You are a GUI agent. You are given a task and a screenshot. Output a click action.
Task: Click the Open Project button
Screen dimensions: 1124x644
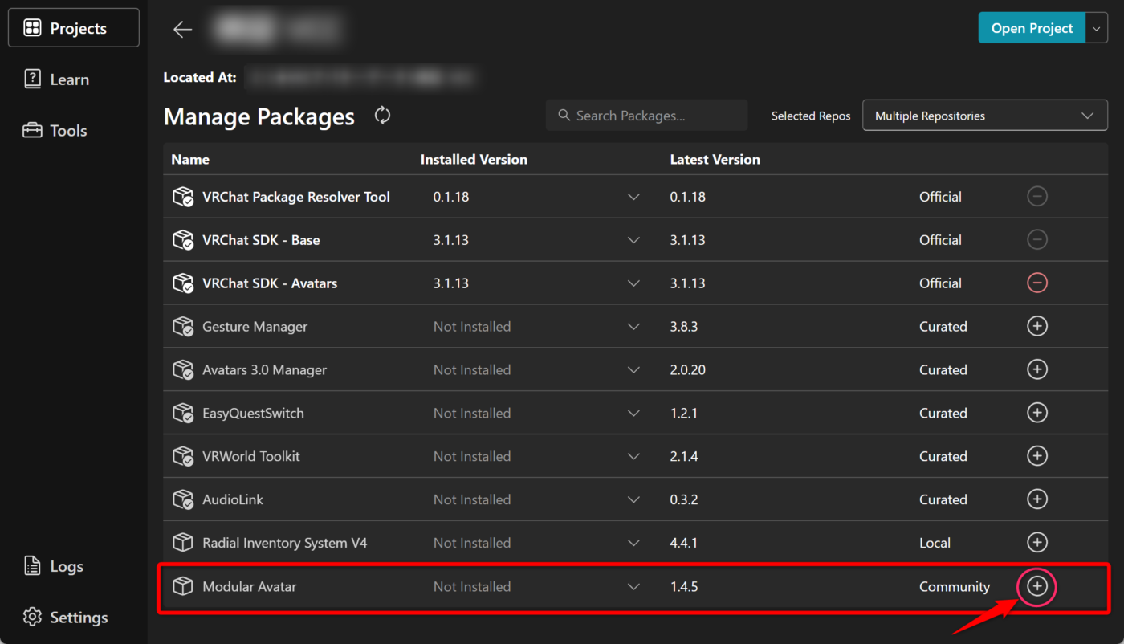pyautogui.click(x=1032, y=28)
